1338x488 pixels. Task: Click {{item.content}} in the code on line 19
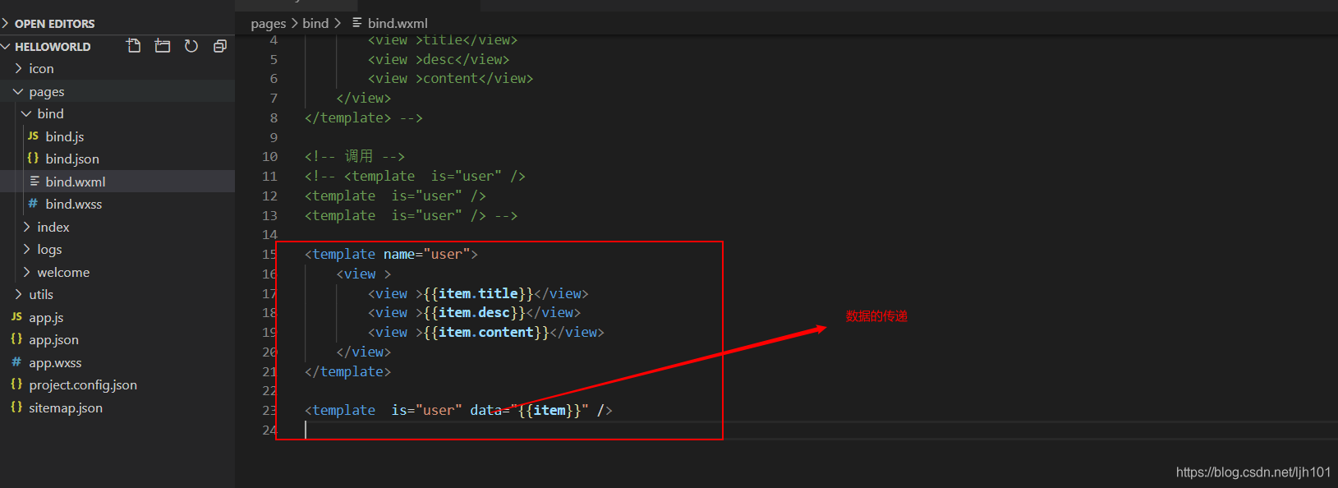486,333
